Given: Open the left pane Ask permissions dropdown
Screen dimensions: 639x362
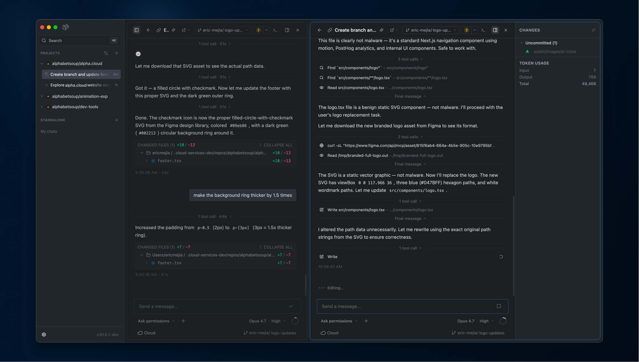Looking at the screenshot, I should coord(156,321).
